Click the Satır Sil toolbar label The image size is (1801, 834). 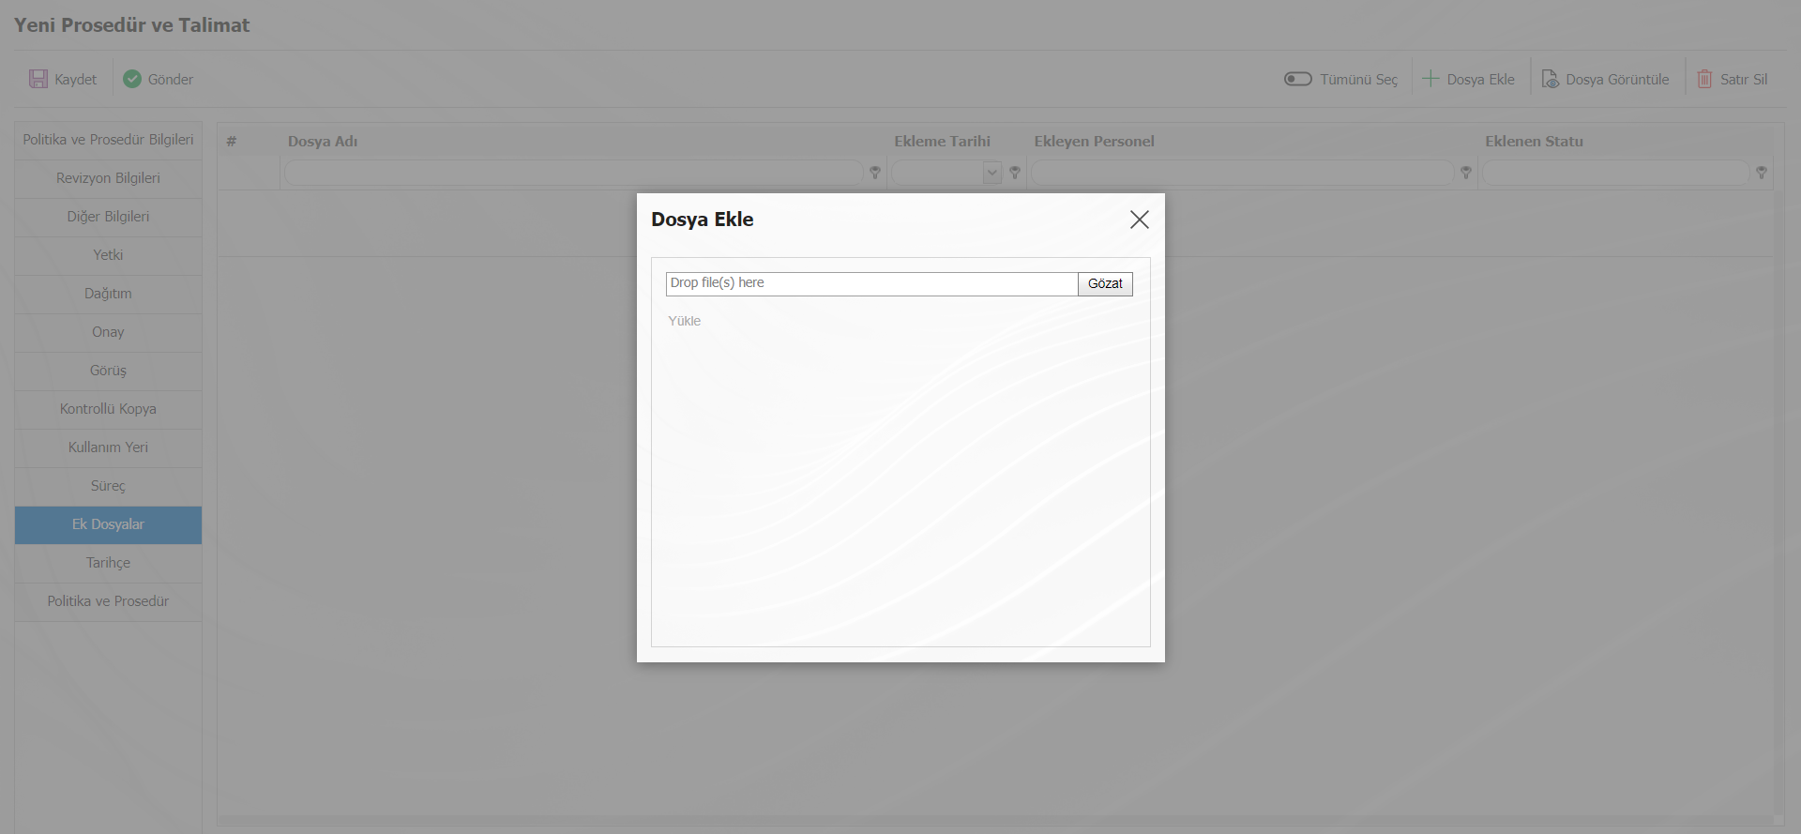coord(1744,80)
